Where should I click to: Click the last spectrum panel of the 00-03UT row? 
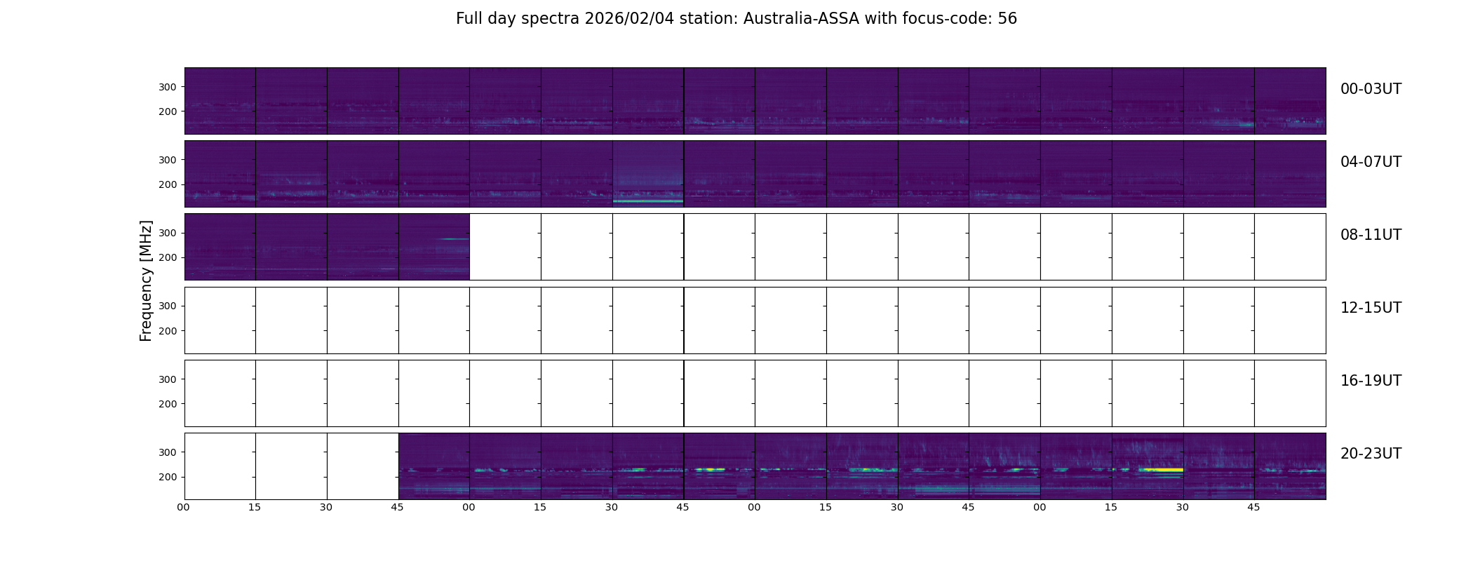[x=1290, y=101]
